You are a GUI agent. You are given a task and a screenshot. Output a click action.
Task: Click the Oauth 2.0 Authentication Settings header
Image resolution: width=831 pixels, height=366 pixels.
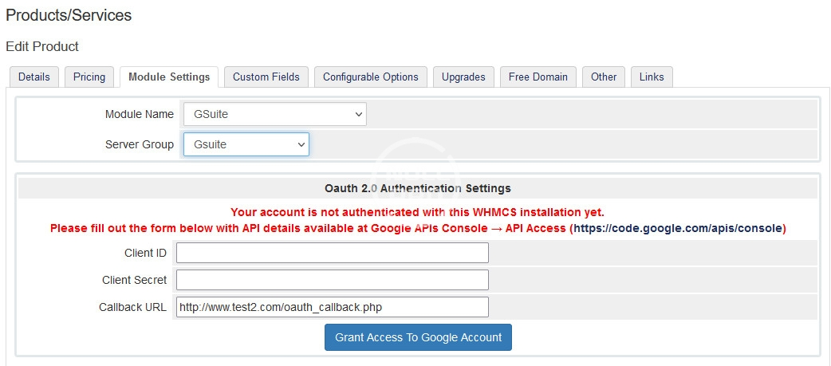[x=418, y=188]
